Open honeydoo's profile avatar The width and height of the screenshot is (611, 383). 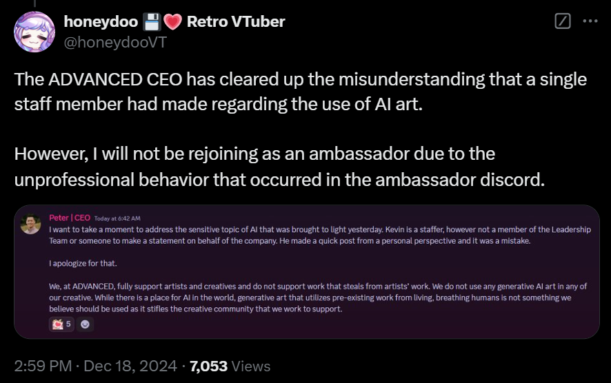coord(34,32)
